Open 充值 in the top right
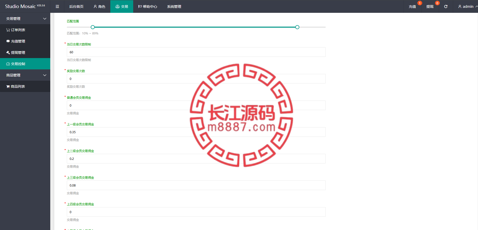Viewport: 478px width, 230px height. coord(412,7)
